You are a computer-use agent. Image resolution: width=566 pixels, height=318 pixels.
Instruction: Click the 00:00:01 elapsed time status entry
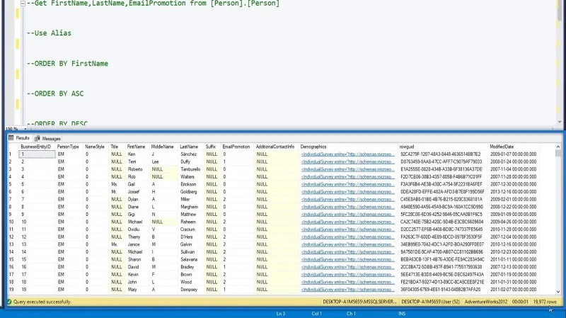pyautogui.click(x=520, y=302)
